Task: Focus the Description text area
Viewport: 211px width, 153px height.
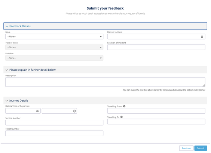Action: coord(105,82)
